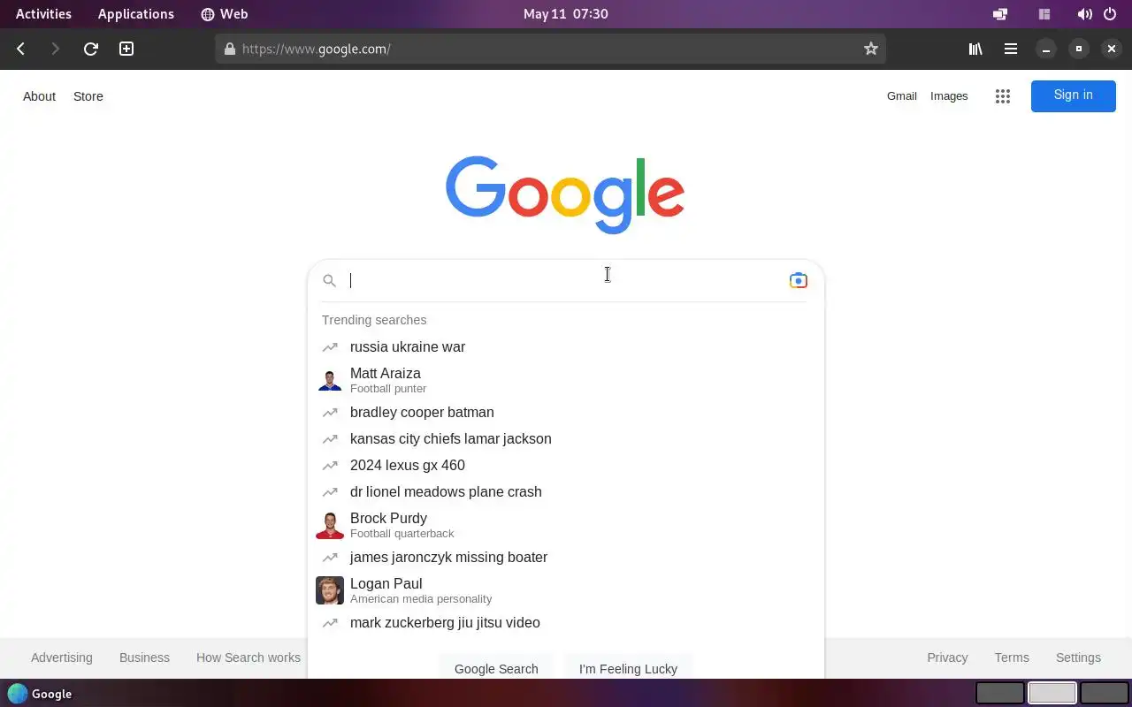Open the Advertising footer link

click(61, 658)
